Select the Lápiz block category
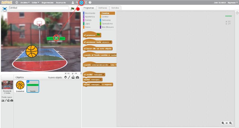 point(87,24)
